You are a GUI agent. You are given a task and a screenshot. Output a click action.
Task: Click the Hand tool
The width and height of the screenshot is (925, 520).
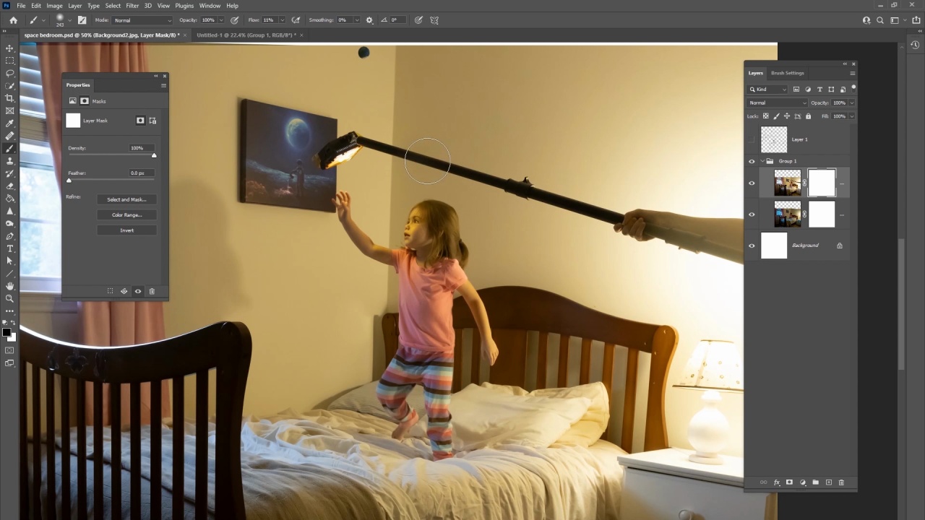(x=9, y=286)
